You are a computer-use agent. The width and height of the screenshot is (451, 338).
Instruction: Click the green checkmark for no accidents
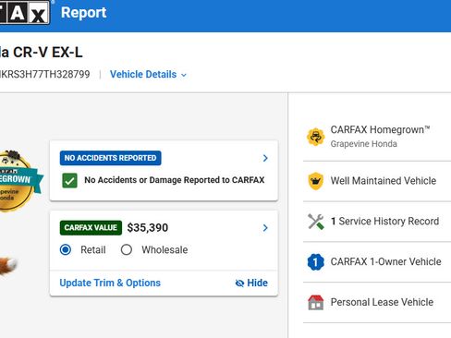point(69,180)
